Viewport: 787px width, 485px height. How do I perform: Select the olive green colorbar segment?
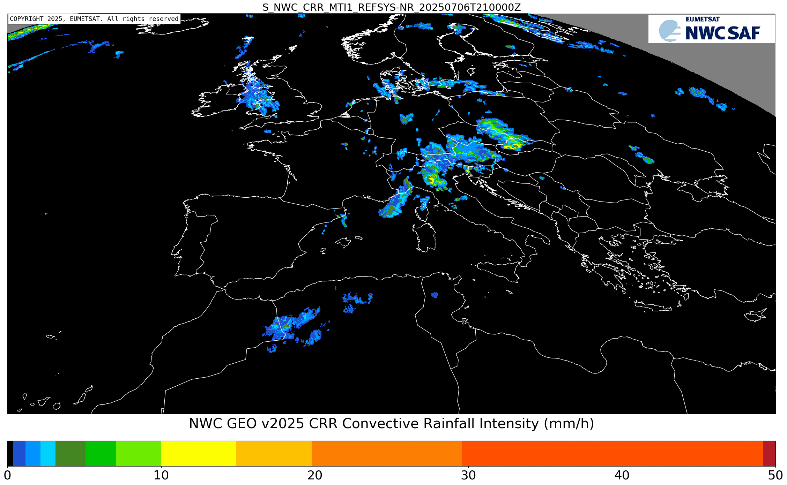pos(70,454)
